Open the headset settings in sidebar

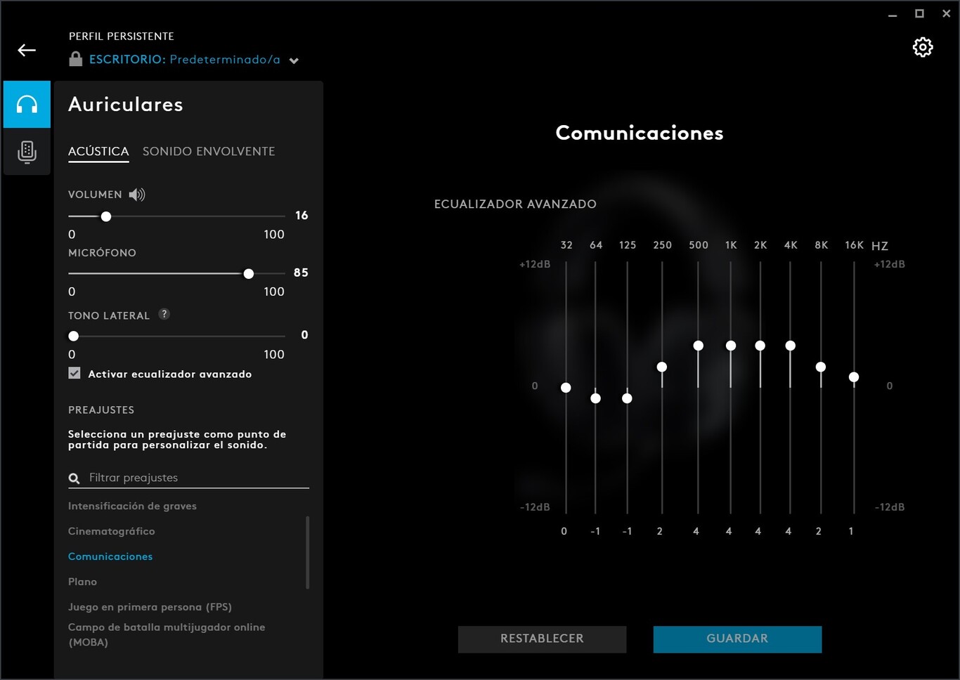click(x=27, y=104)
